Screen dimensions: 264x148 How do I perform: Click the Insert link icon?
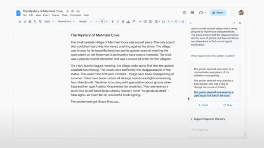coord(140,21)
